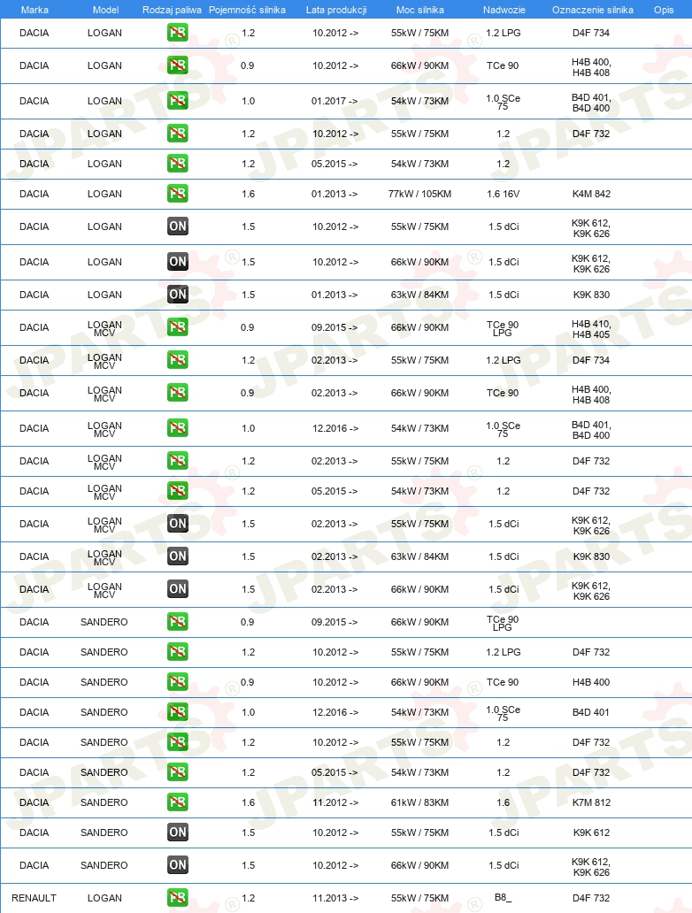
Task: Click petrol fuel icon for Logan K4M 842
Action: [178, 194]
